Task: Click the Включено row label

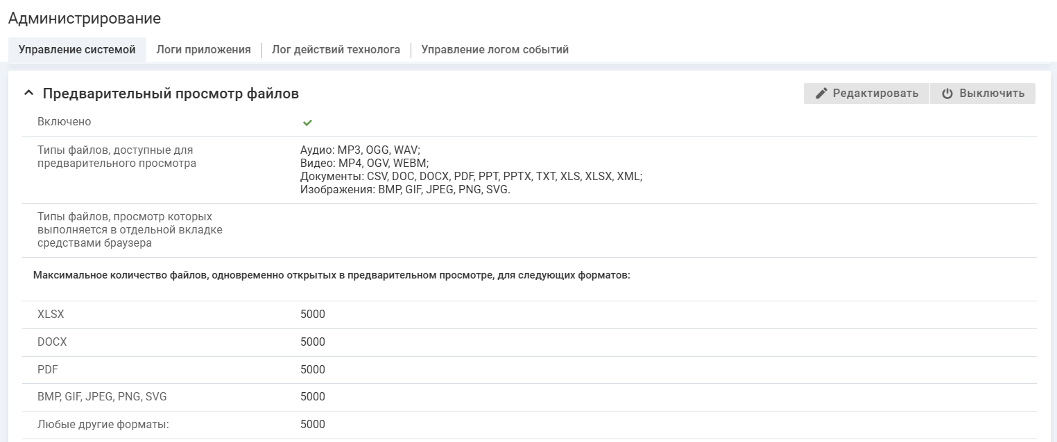Action: pos(65,122)
